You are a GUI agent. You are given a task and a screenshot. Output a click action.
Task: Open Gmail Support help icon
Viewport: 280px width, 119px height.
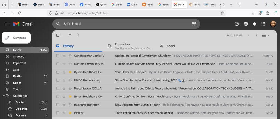(237, 24)
